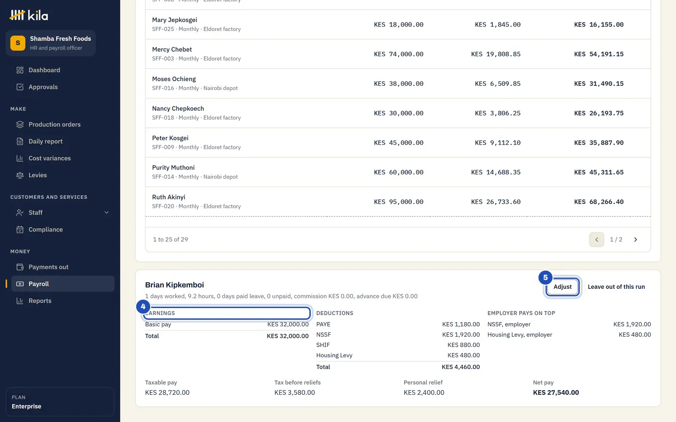Viewport: 676px width, 422px height.
Task: Click the Adjust button
Action: pos(562,287)
